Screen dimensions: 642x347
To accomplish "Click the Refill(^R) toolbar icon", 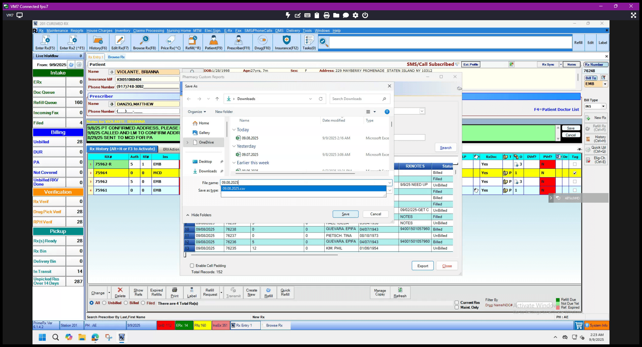I will tap(193, 43).
